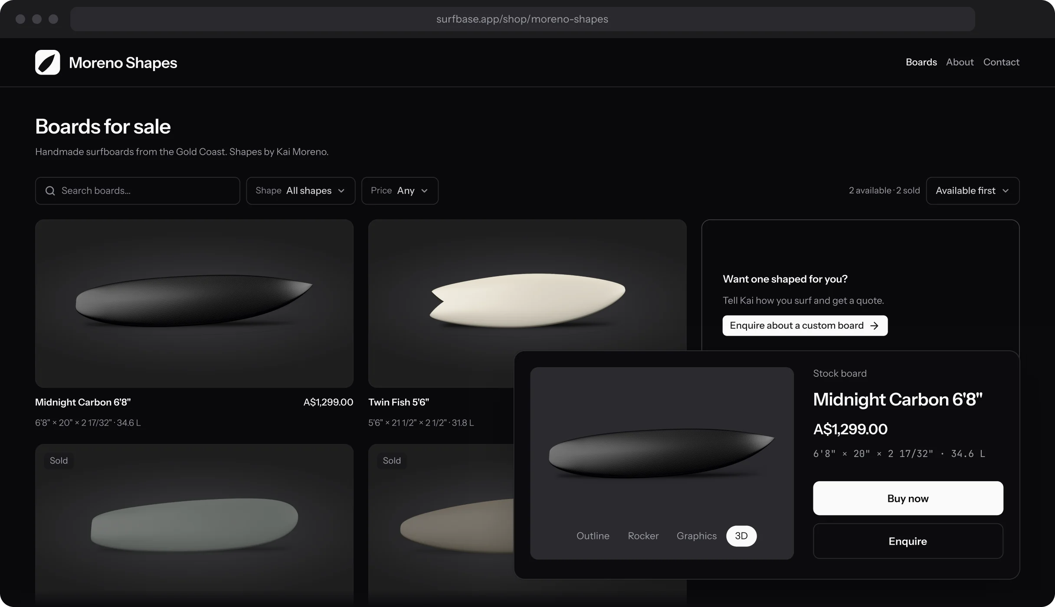Open the Contact nav item
Screen dimensions: 1055x607
[x=1001, y=62]
